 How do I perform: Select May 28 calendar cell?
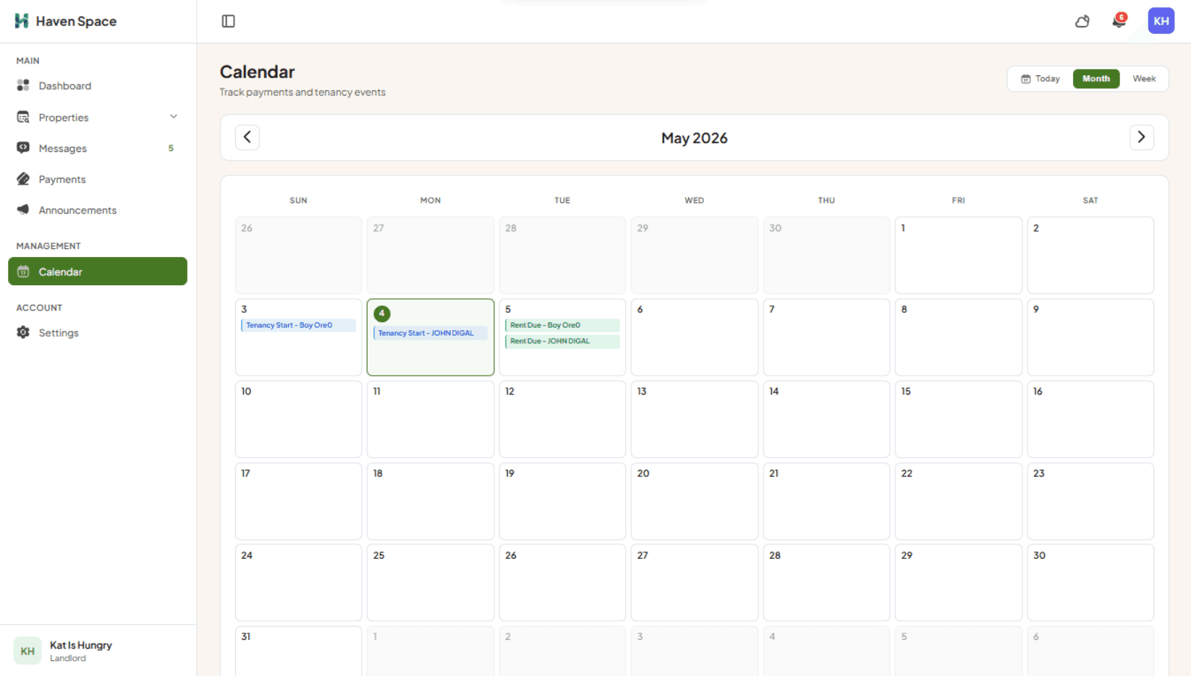(x=826, y=583)
